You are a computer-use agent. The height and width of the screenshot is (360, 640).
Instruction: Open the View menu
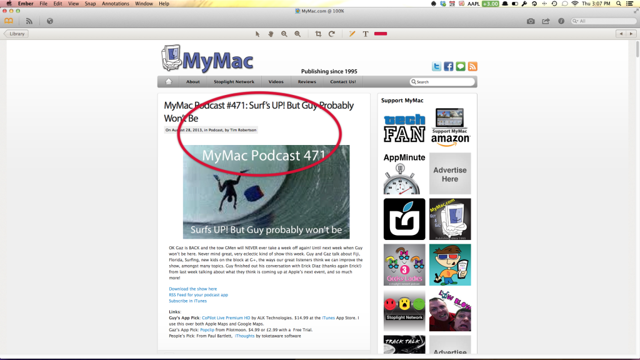pos(74,4)
